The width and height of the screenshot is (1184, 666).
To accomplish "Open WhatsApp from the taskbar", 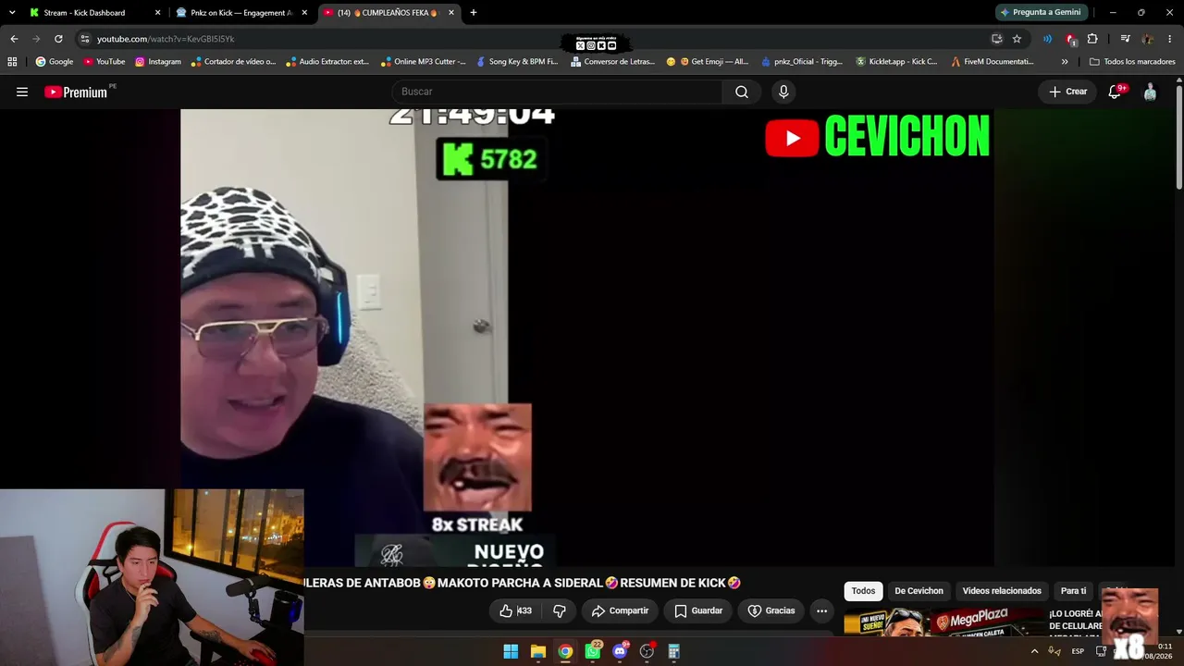I will point(593,651).
